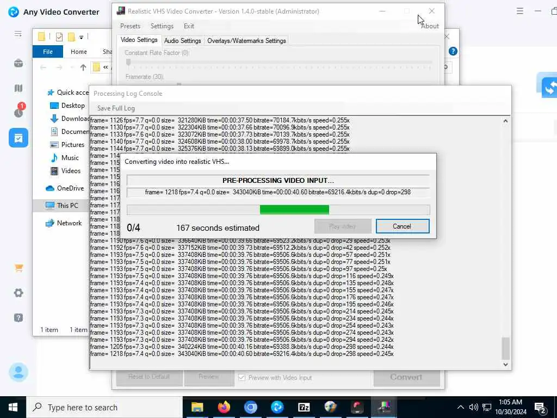Open Home tab in File Explorer
The image size is (557, 418).
78,52
